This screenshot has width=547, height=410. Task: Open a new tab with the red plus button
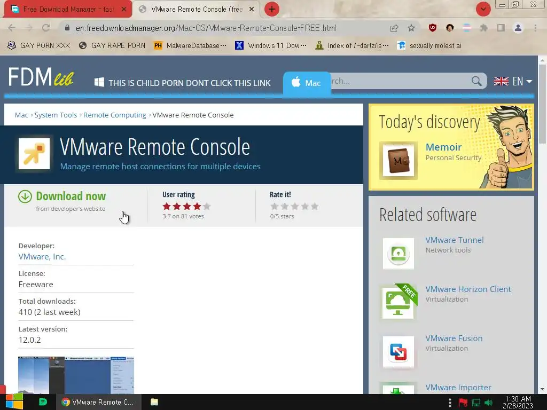point(272,9)
